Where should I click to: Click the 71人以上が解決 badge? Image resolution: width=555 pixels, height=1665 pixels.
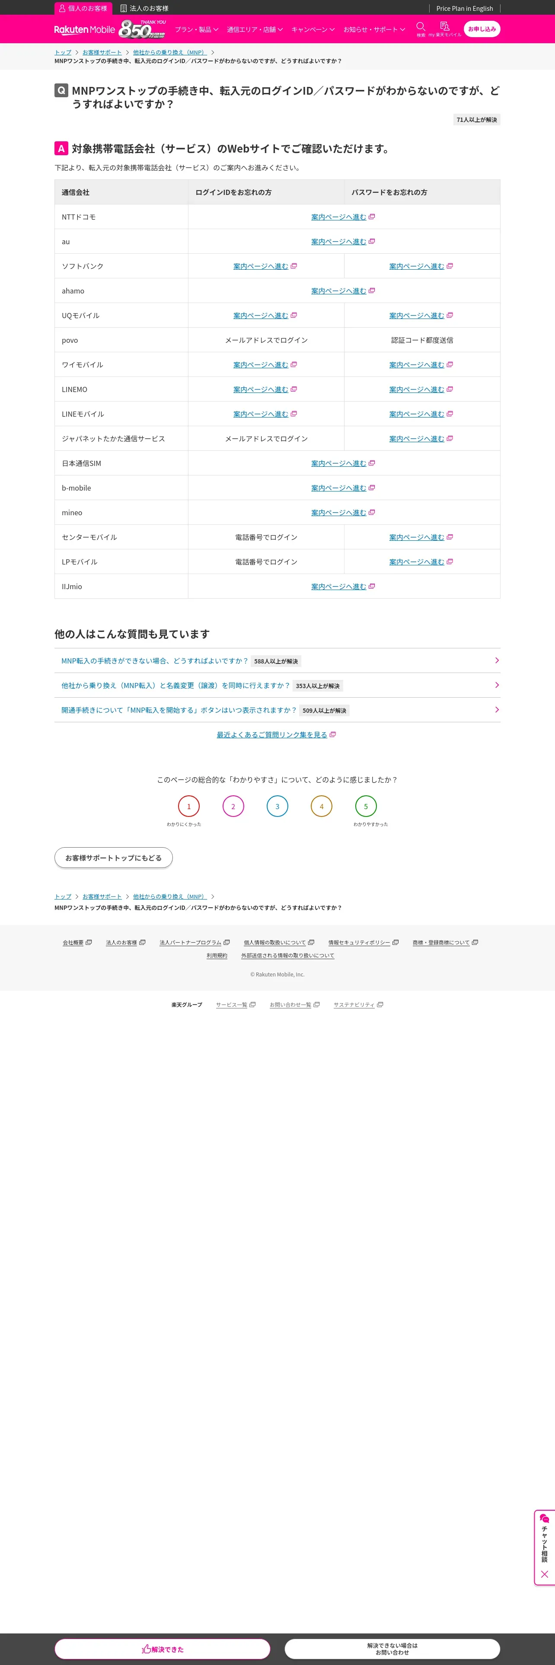(x=477, y=120)
